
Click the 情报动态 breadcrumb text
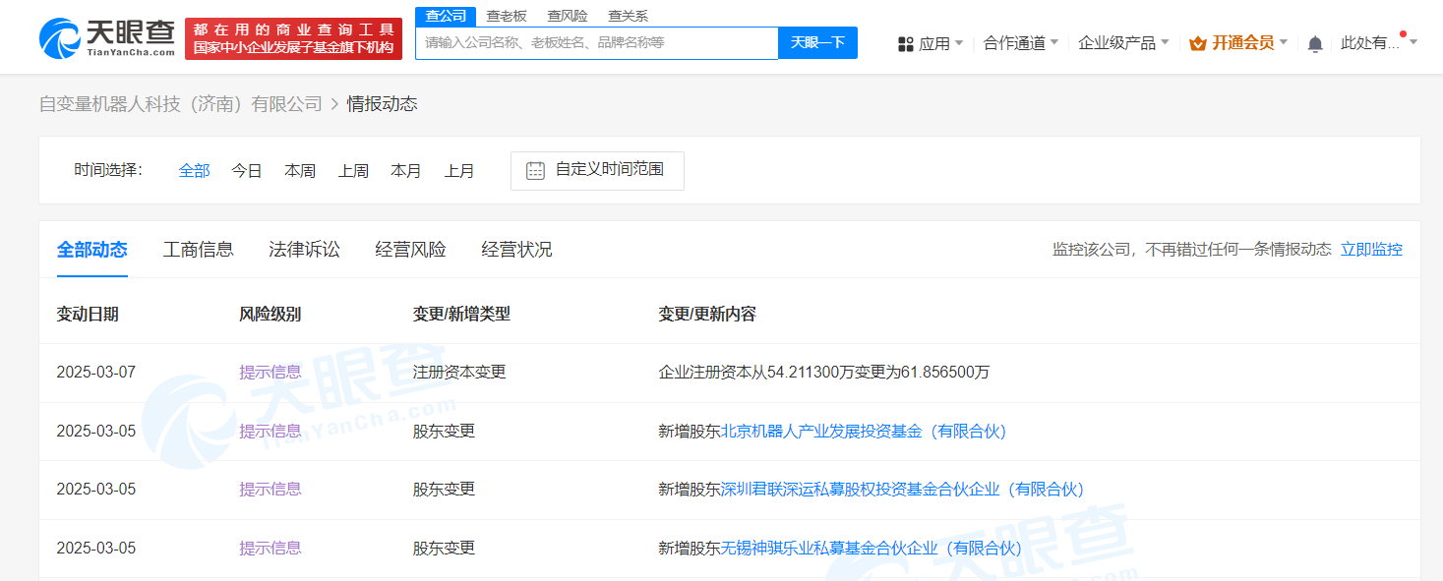click(383, 104)
